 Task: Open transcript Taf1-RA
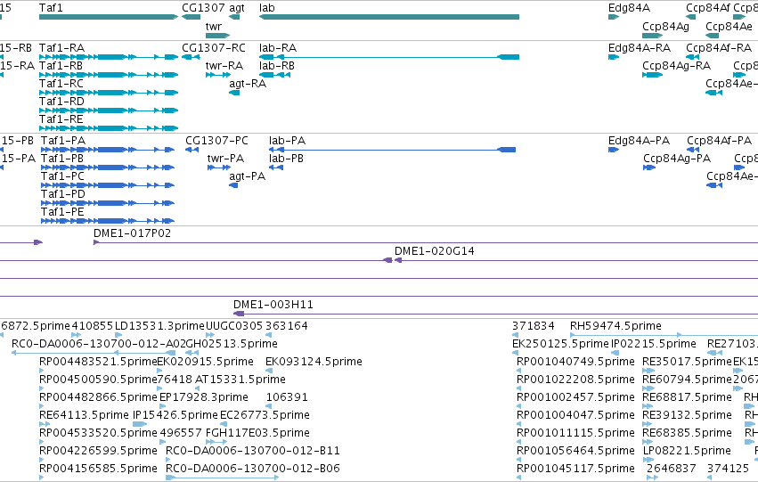pos(61,48)
